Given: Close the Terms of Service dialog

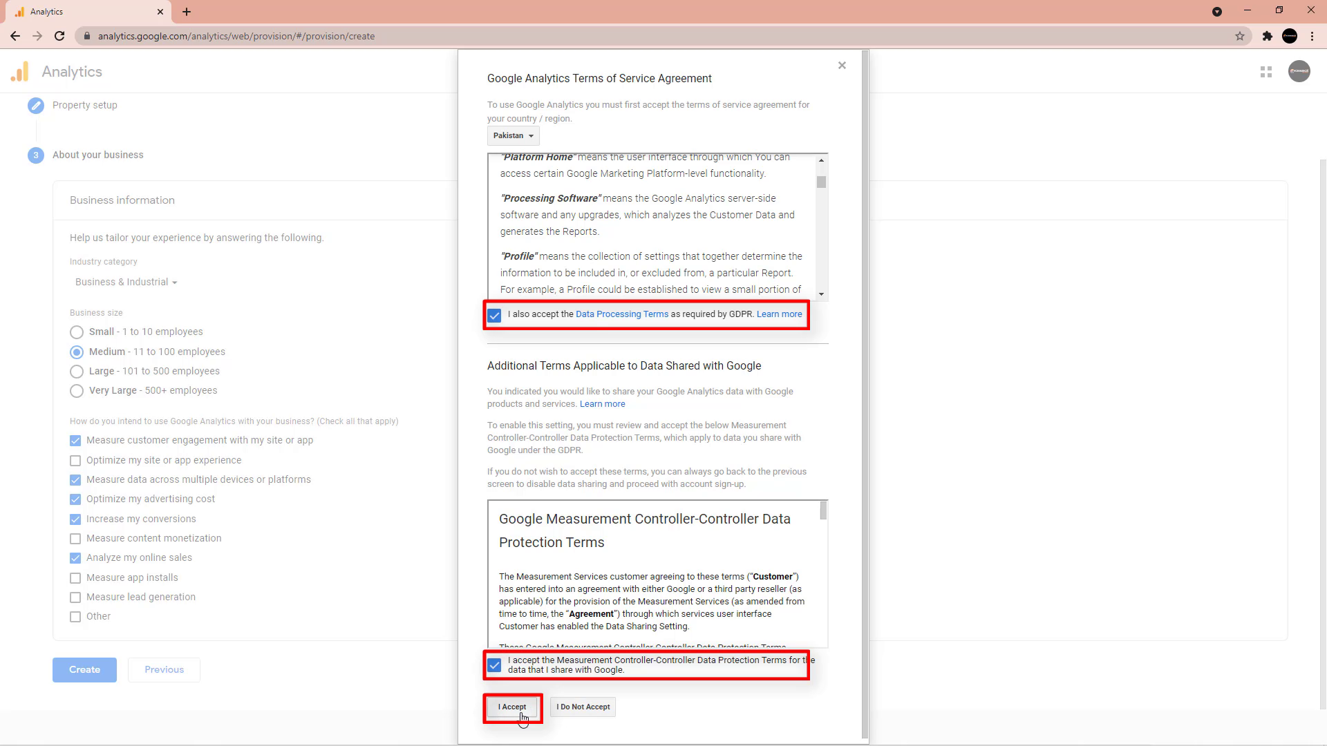Looking at the screenshot, I should [x=842, y=66].
